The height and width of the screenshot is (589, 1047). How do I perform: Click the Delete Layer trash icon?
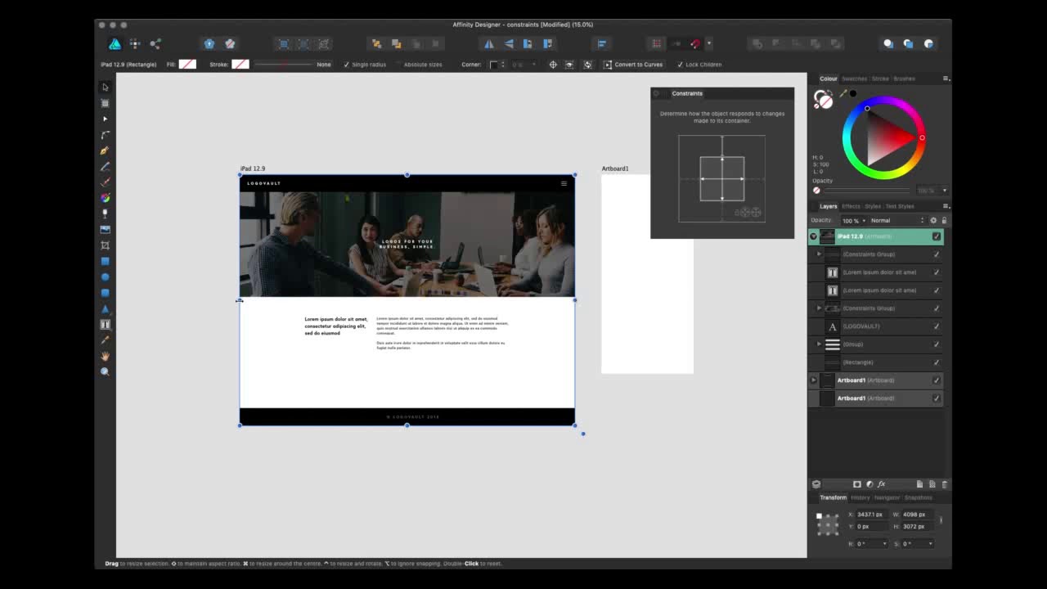point(945,484)
